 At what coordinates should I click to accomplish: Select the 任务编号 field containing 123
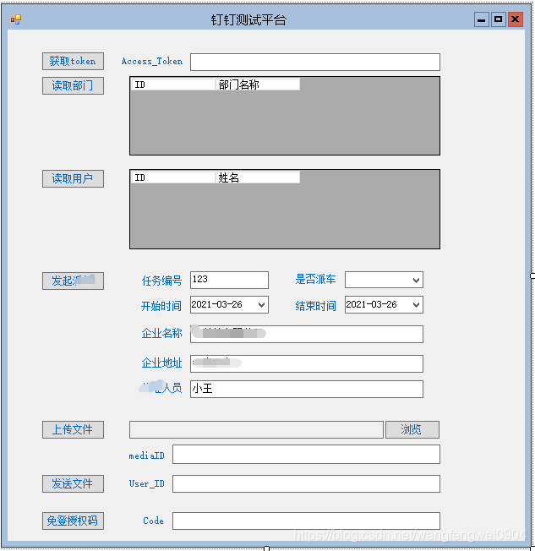point(229,280)
